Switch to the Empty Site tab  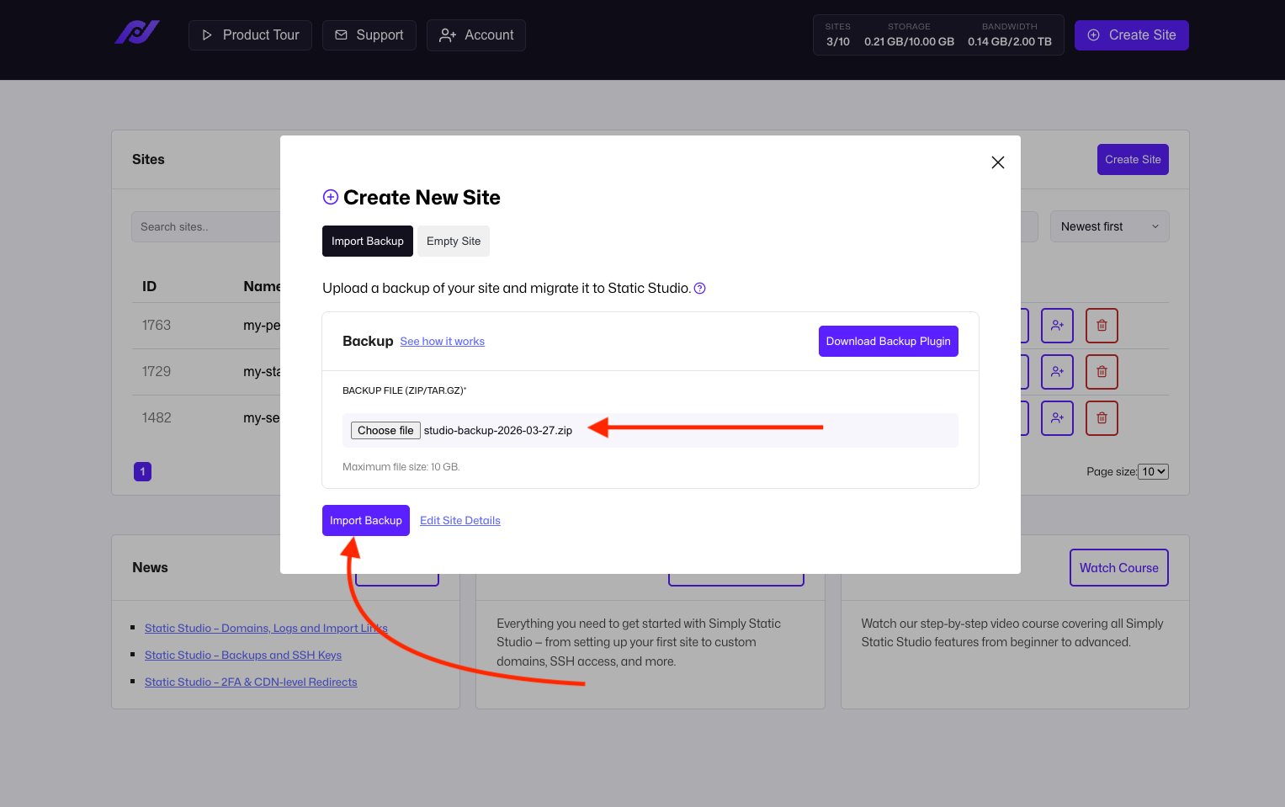tap(454, 242)
